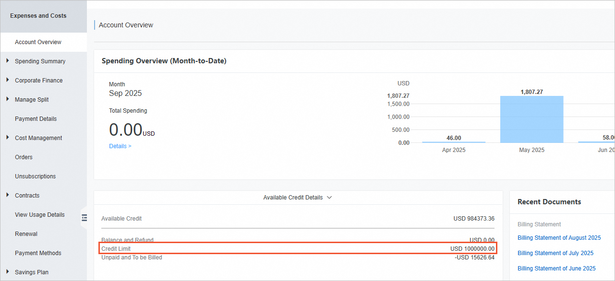Navigate to Renewal in the sidebar
This screenshot has width=615, height=281.
click(x=26, y=234)
